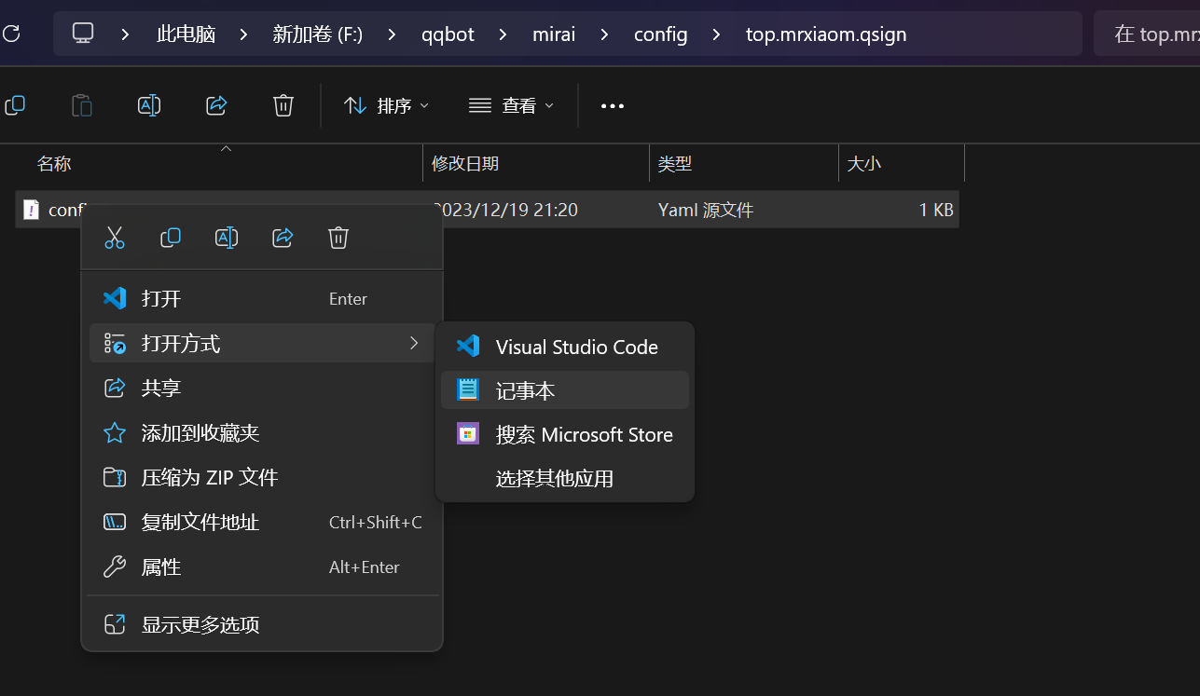Click the path icon beside 复制文件地址
Screen dimensions: 1200x696
pyautogui.click(x=115, y=522)
